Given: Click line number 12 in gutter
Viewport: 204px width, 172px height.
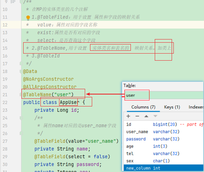Looking at the screenshot, I should pyautogui.click(x=5, y=25).
